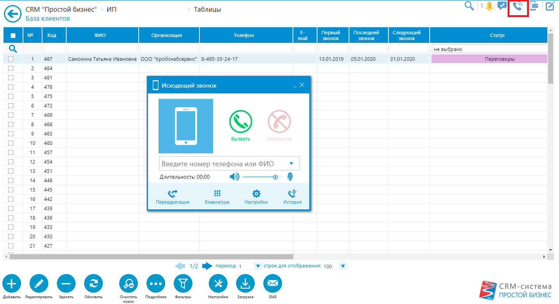Tick the checkbox for row 5
The image size is (559, 304).
pyautogui.click(x=11, y=97)
